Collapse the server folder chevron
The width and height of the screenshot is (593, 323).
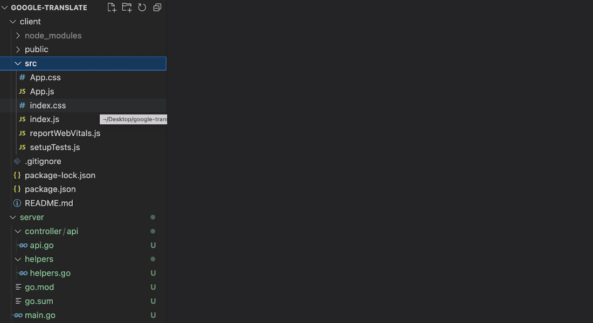click(x=13, y=217)
